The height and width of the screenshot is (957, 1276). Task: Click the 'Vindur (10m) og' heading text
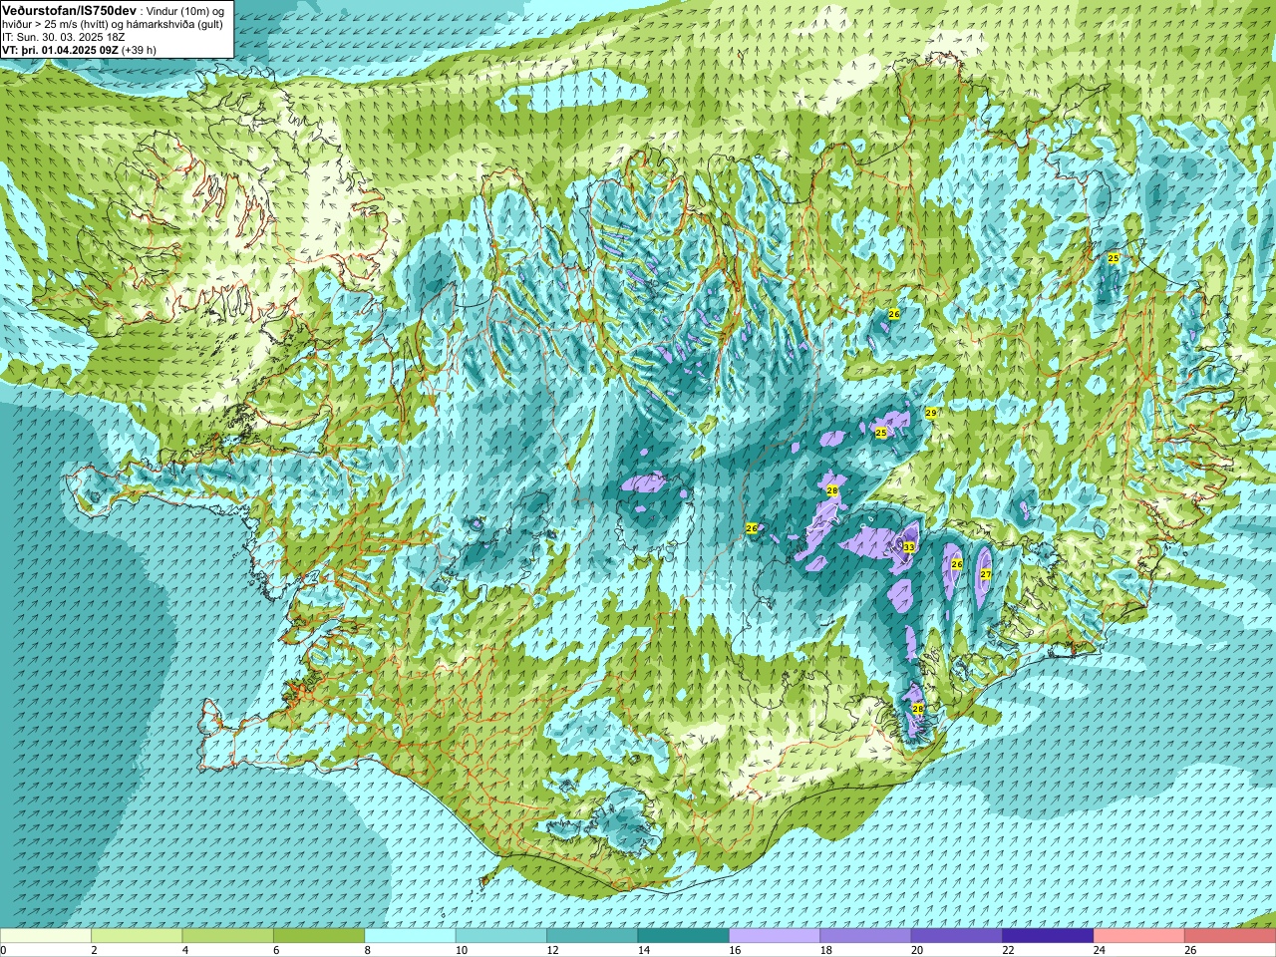coord(184,10)
